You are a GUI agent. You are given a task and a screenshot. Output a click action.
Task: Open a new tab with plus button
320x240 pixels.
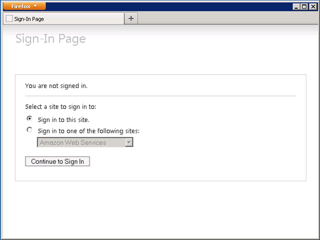tap(131, 18)
